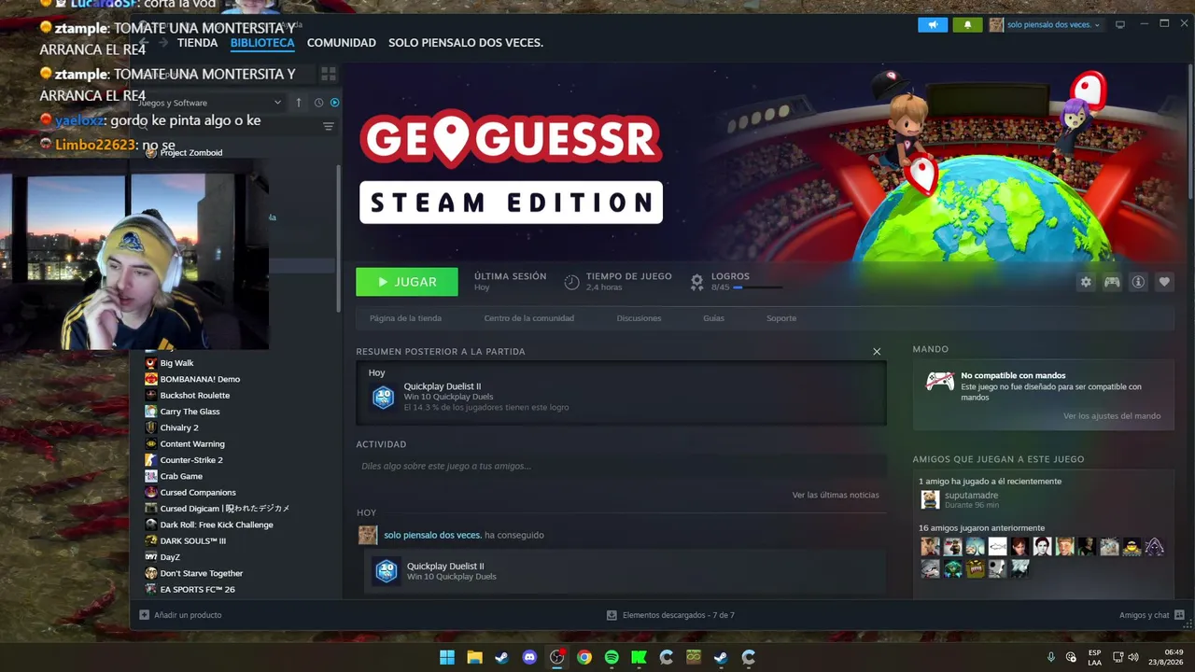The height and width of the screenshot is (672, 1195).
Task: Open 'Ver las últimas noticias' link
Action: tap(836, 495)
